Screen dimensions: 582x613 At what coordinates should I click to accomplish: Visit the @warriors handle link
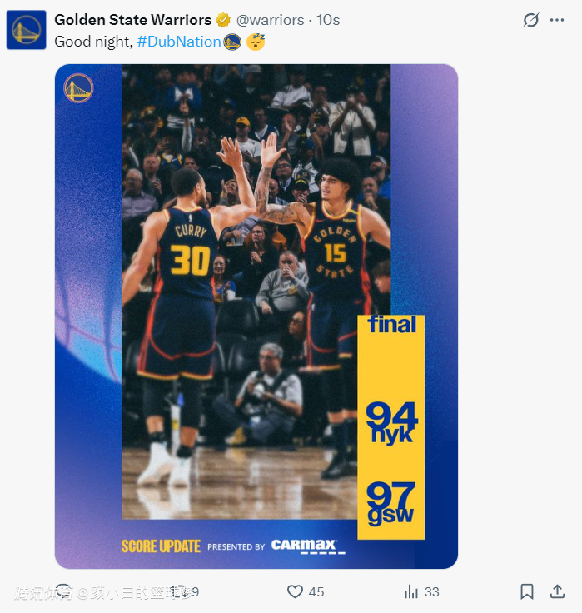270,20
